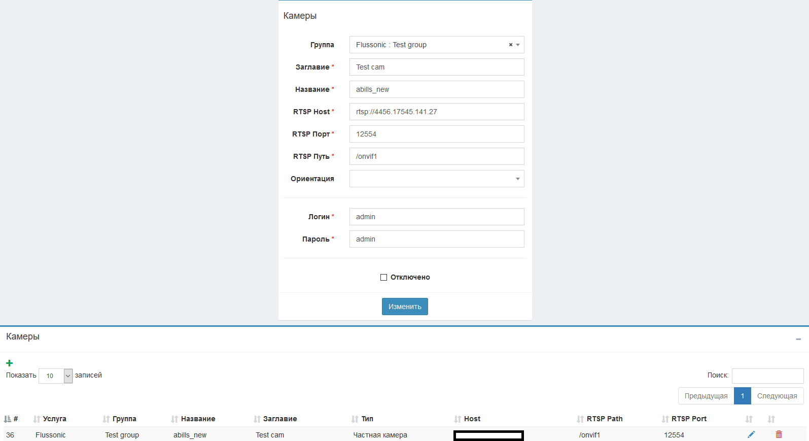Click the Следующая pagination button
Image resolution: width=809 pixels, height=441 pixels.
(777, 396)
